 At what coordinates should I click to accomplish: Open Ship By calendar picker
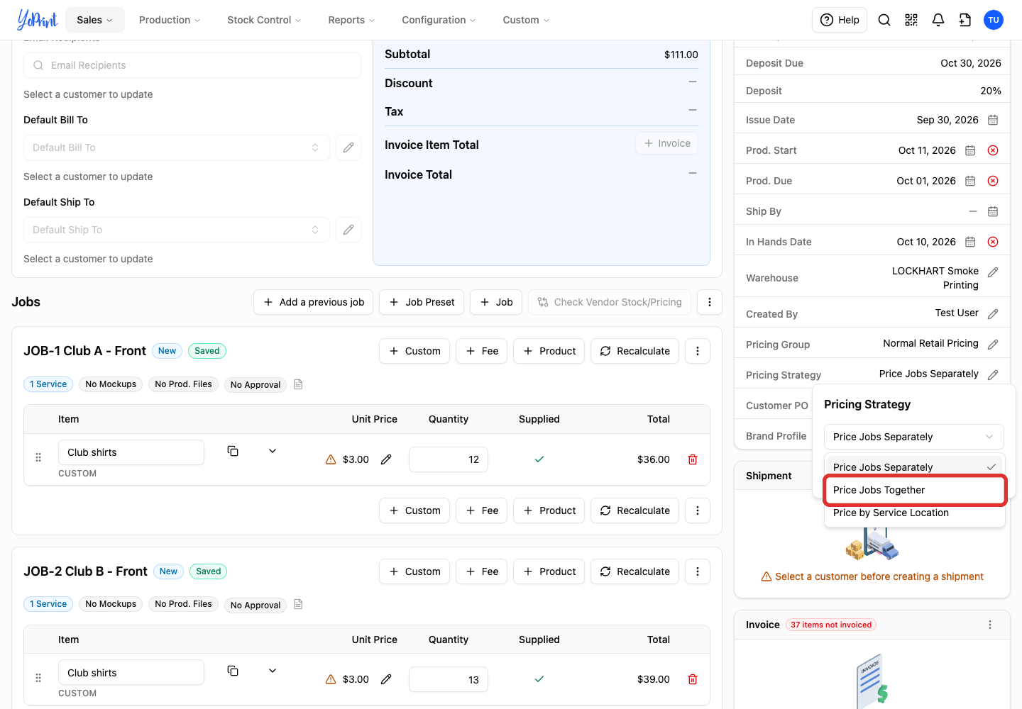click(993, 211)
